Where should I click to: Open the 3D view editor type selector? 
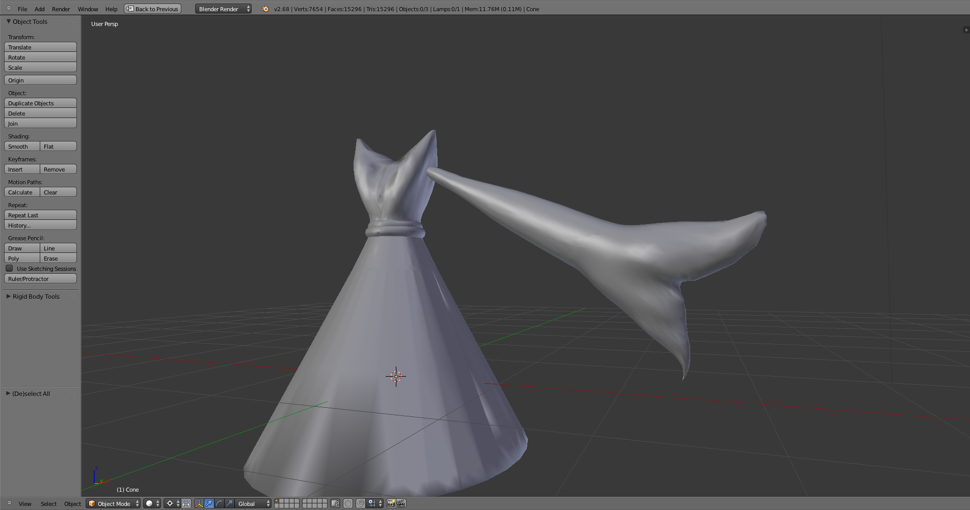9,503
